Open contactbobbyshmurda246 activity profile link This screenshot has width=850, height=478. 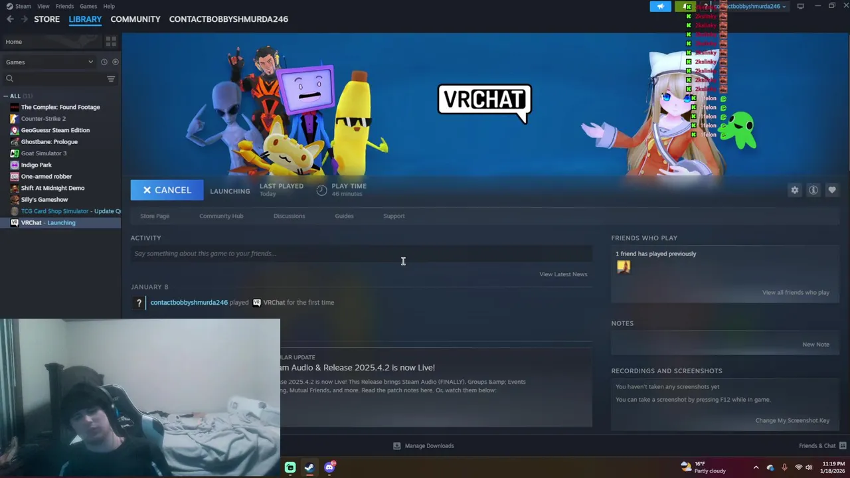tap(189, 303)
